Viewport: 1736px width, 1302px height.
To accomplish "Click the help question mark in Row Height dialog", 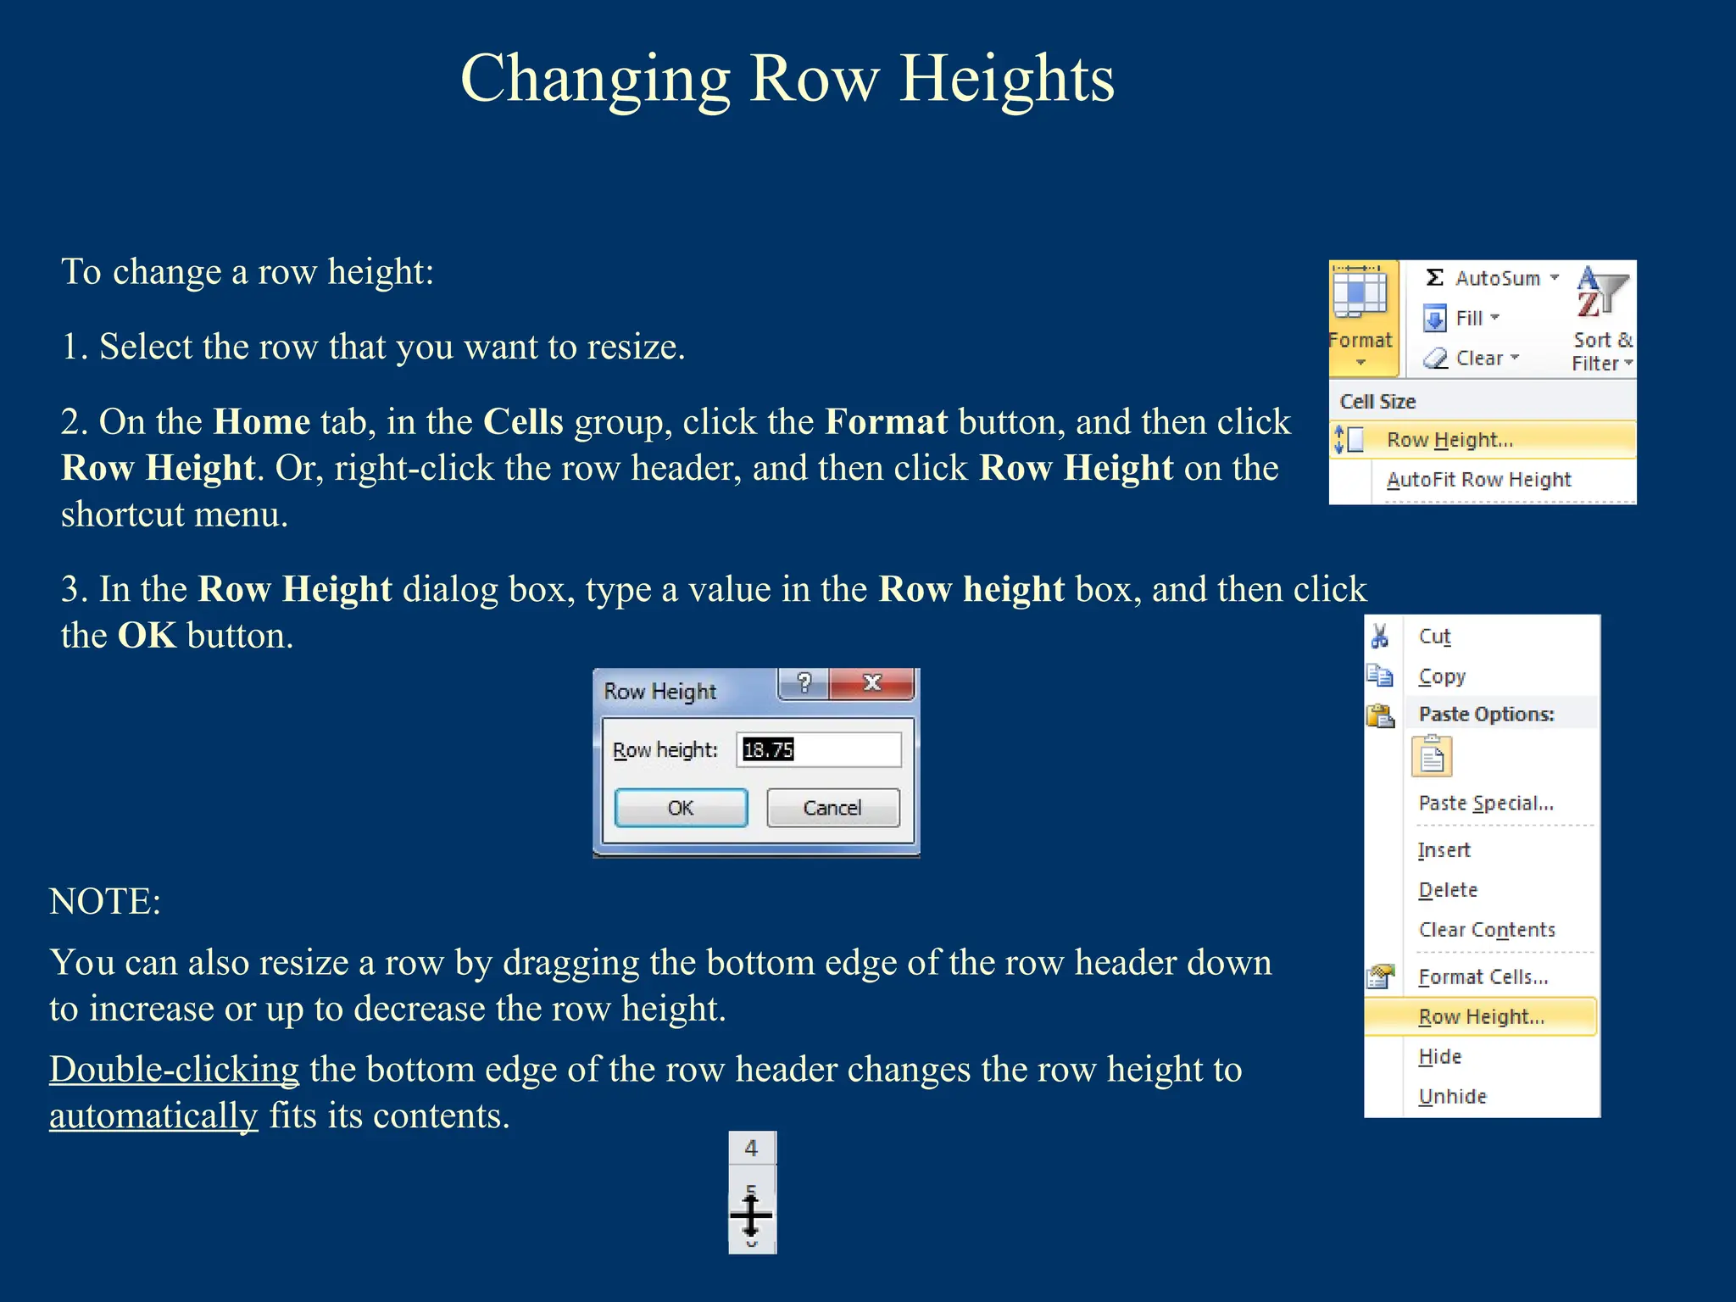I will [804, 683].
